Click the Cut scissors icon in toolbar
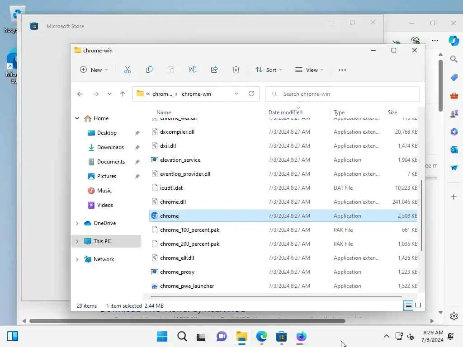This screenshot has height=347, width=463. [127, 70]
